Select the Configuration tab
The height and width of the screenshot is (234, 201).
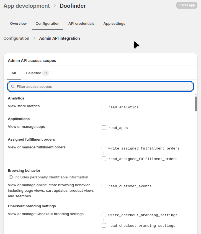pyautogui.click(x=47, y=24)
